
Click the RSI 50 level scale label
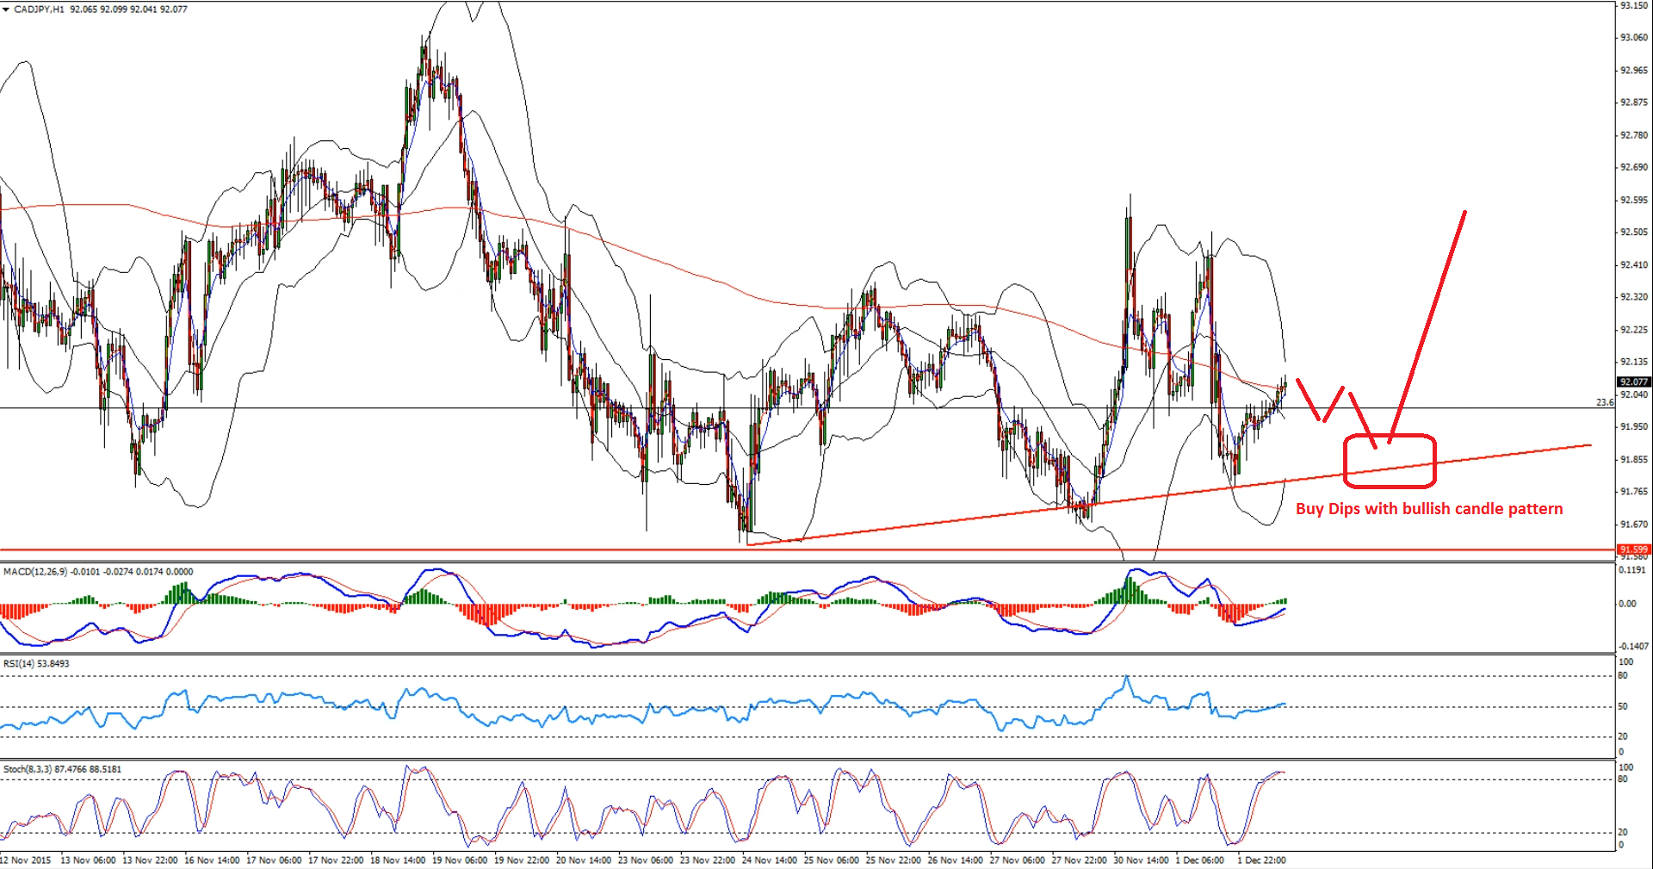pyautogui.click(x=1623, y=706)
